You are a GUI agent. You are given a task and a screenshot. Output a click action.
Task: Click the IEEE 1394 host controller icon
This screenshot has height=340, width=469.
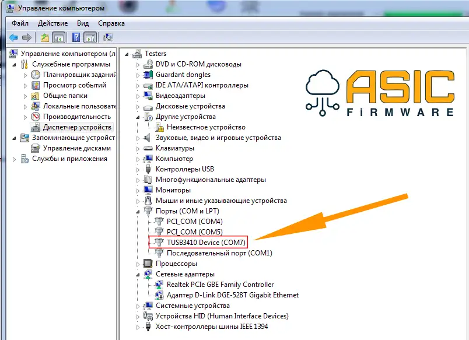[148, 327]
